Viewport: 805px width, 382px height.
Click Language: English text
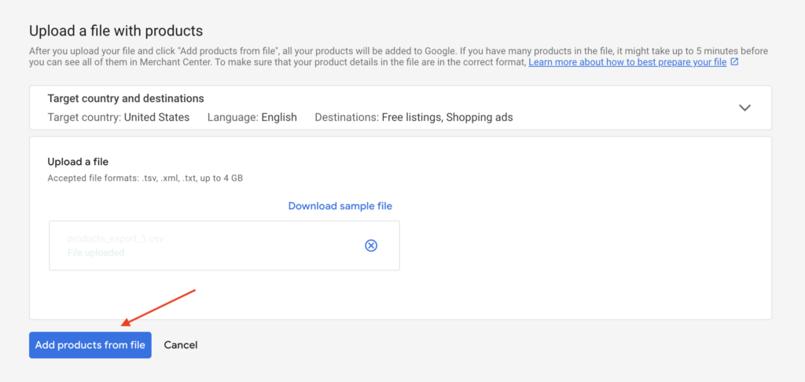pos(252,117)
